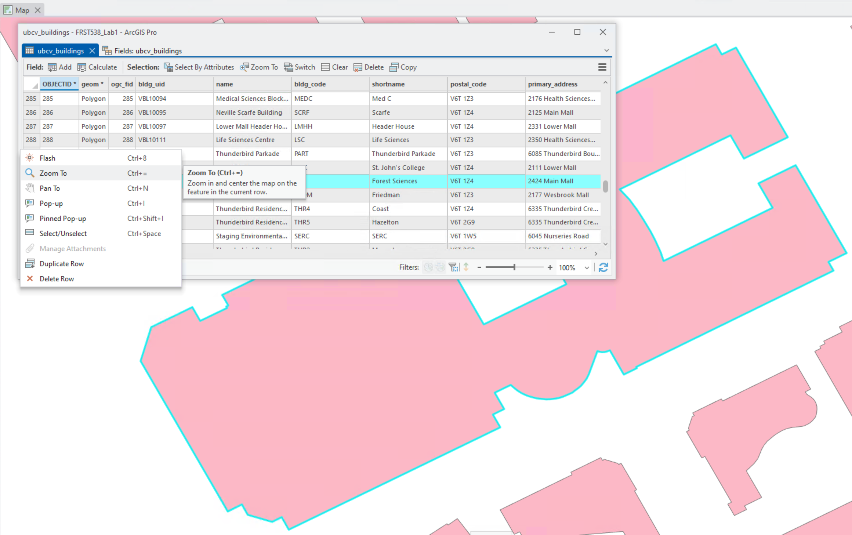Expand the table tabs overflow chevron

[606, 50]
